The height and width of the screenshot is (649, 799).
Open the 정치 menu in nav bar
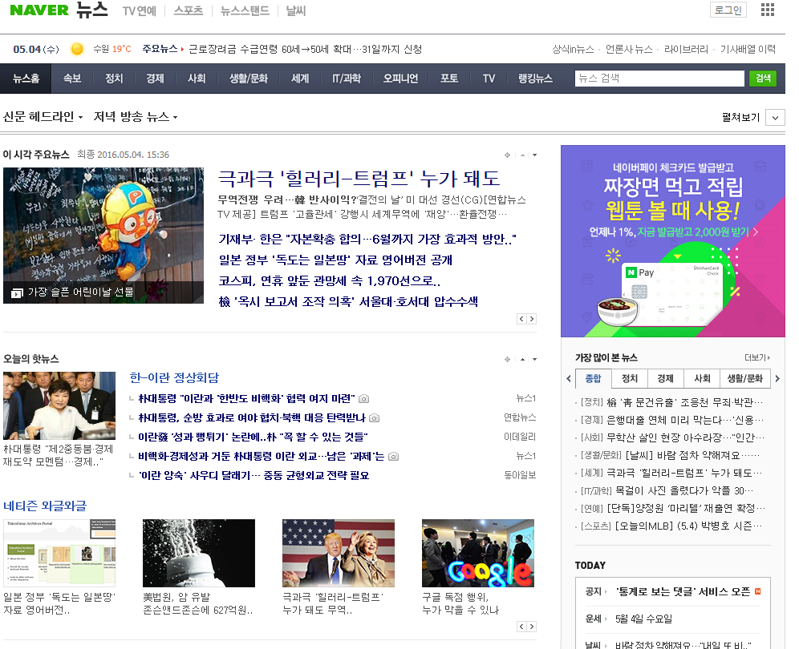[114, 79]
